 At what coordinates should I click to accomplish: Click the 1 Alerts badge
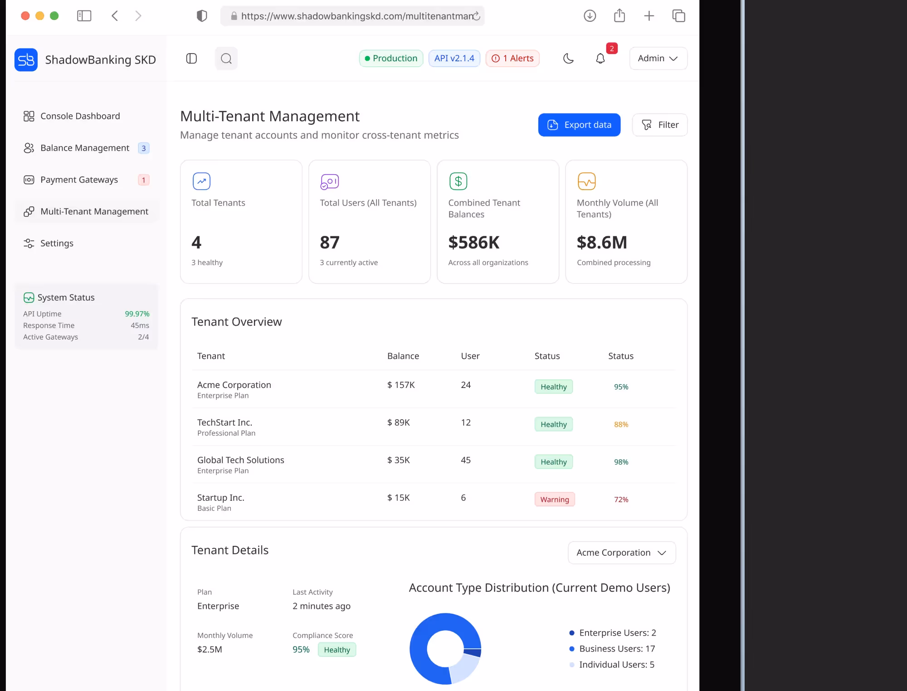(x=512, y=59)
